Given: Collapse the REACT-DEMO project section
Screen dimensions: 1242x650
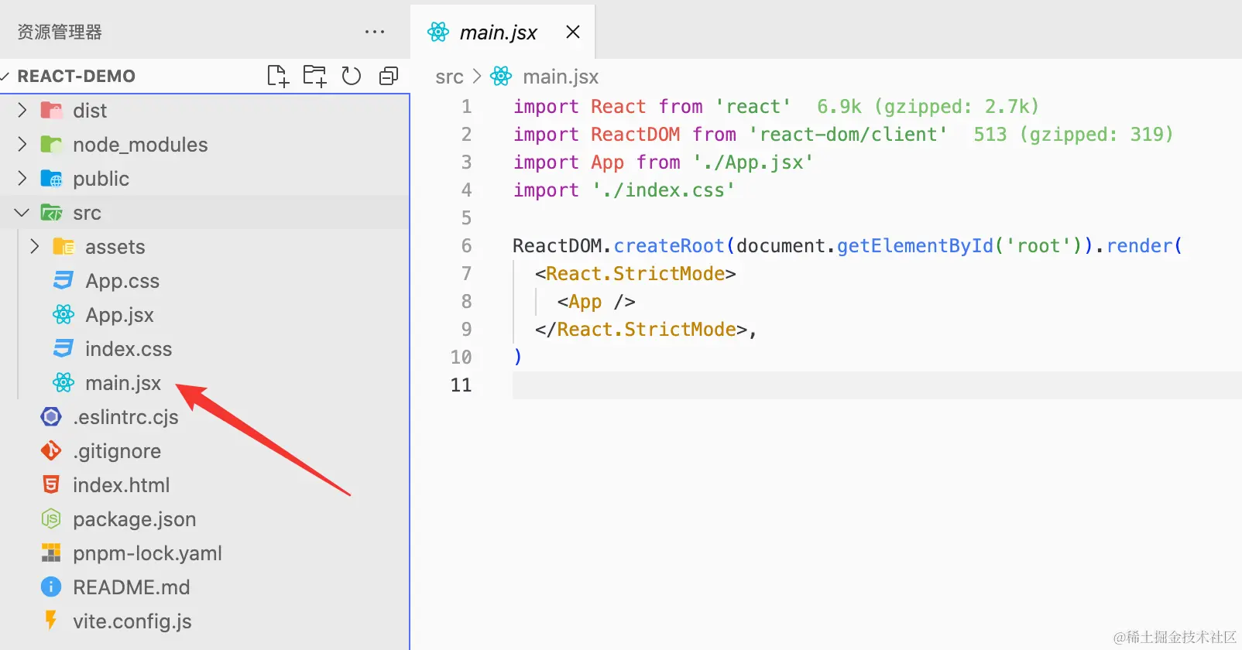Looking at the screenshot, I should tap(5, 76).
